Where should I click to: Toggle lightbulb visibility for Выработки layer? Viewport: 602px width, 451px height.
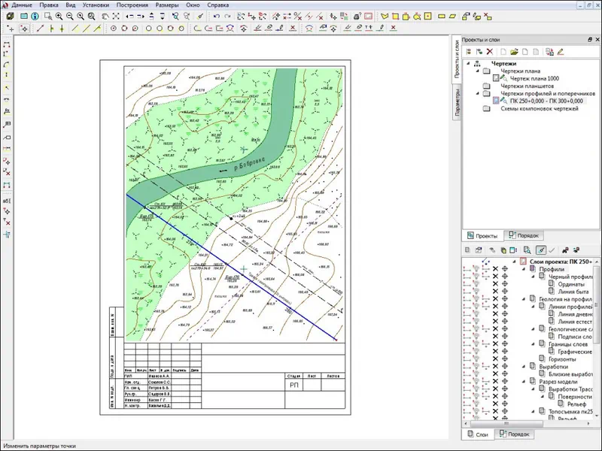click(x=476, y=366)
